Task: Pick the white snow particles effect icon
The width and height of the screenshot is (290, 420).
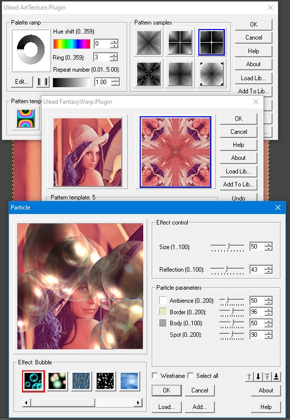Action: (105, 381)
